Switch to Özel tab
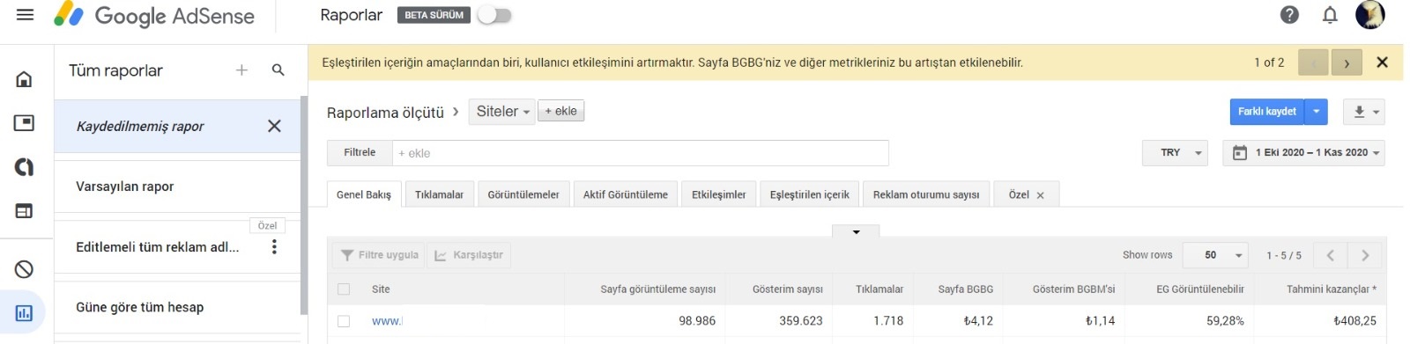 pyautogui.click(x=1019, y=194)
